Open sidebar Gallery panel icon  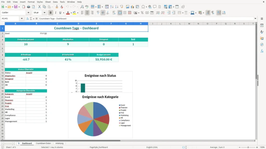point(262,38)
